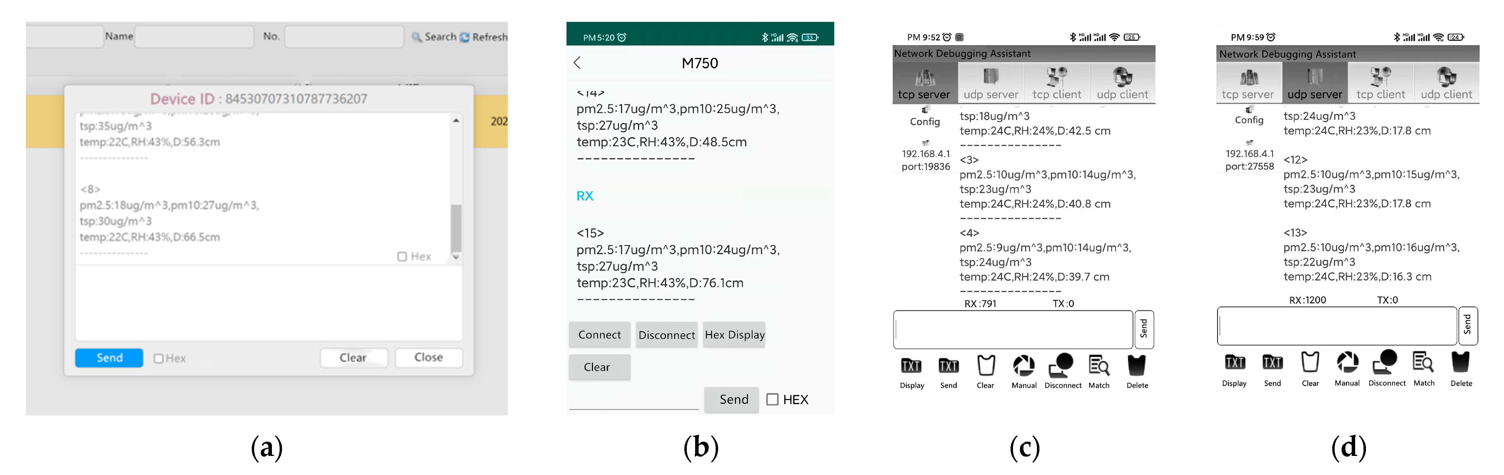Tap the Bluetooth icon in M750 status bar
1504x475 pixels.
[765, 37]
